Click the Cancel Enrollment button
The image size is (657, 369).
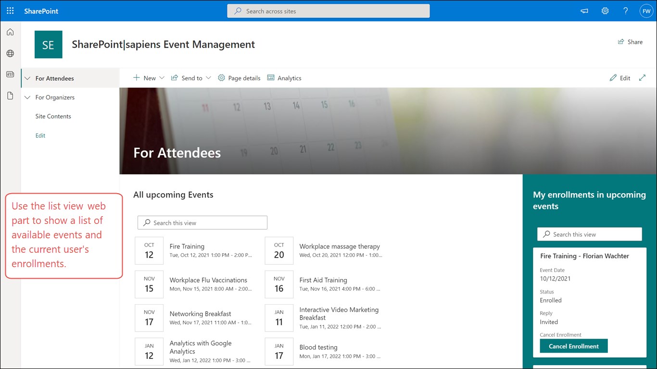574,346
